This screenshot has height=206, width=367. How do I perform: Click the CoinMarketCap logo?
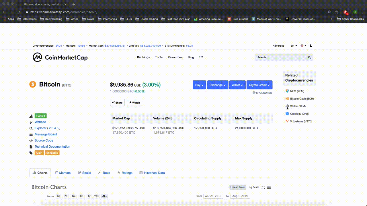(x=60, y=57)
